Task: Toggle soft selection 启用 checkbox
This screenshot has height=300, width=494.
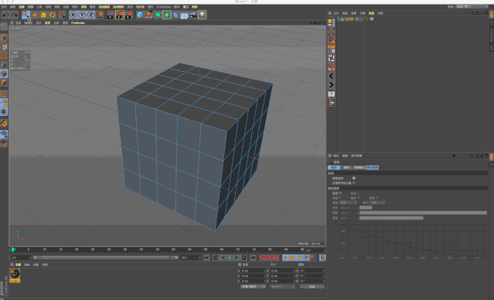Action: pyautogui.click(x=340, y=193)
